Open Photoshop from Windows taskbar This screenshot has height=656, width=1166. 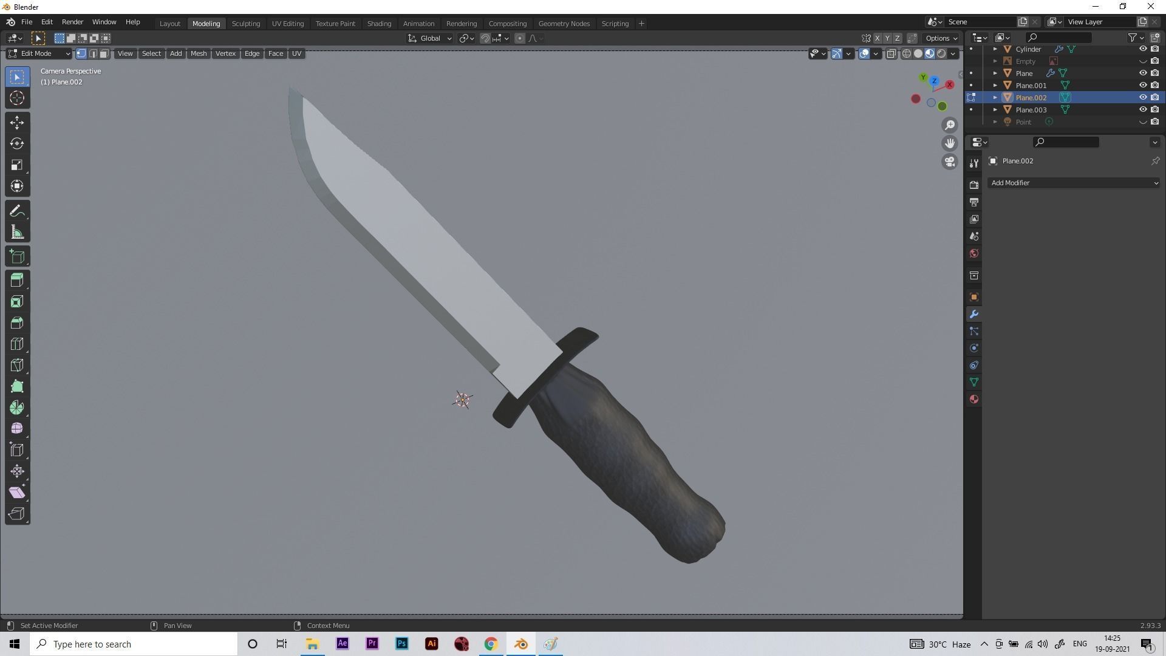[x=401, y=644]
